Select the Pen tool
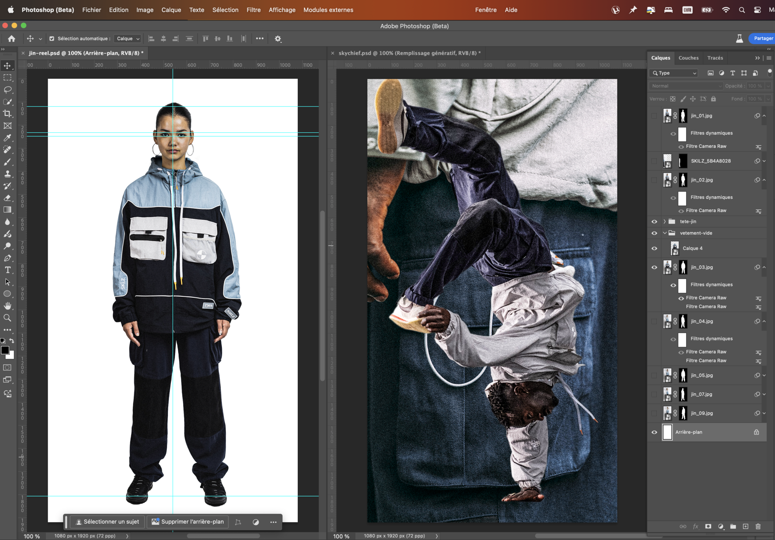775x540 pixels. (7, 258)
